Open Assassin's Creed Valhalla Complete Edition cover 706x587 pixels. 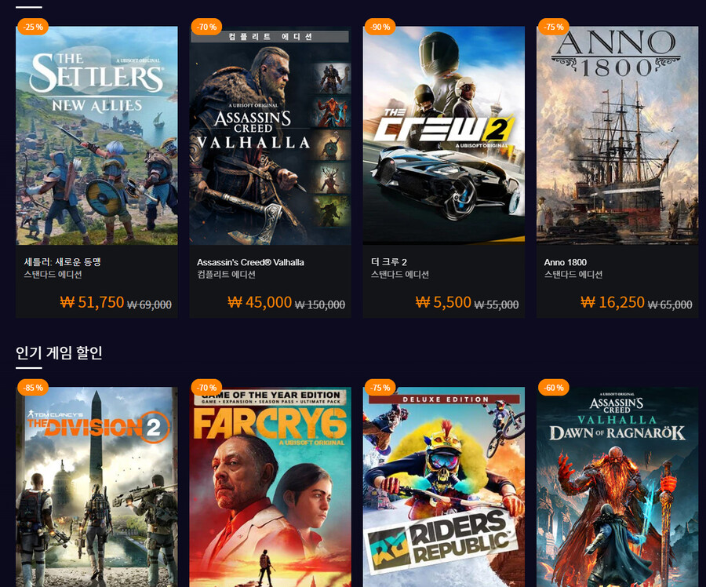click(x=270, y=136)
